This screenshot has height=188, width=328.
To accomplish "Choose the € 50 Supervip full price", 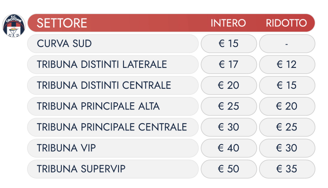I will (229, 169).
